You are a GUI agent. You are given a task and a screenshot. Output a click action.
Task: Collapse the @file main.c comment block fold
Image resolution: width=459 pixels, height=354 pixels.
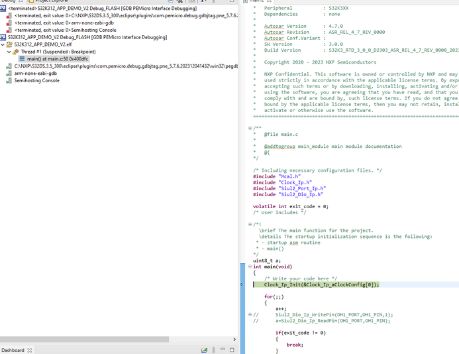click(250, 128)
